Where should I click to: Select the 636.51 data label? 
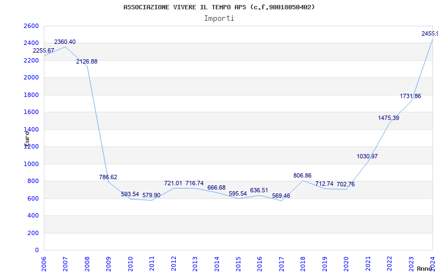[x=259, y=190]
